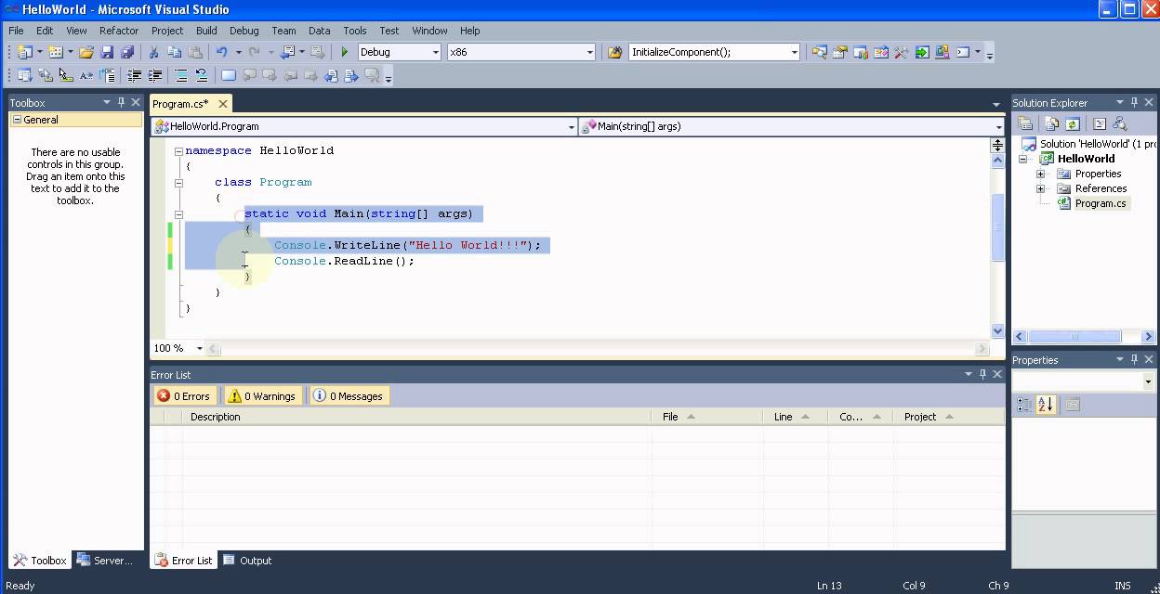Select Program.cs in Solution Explorer
Image resolution: width=1160 pixels, height=594 pixels.
[x=1101, y=203]
